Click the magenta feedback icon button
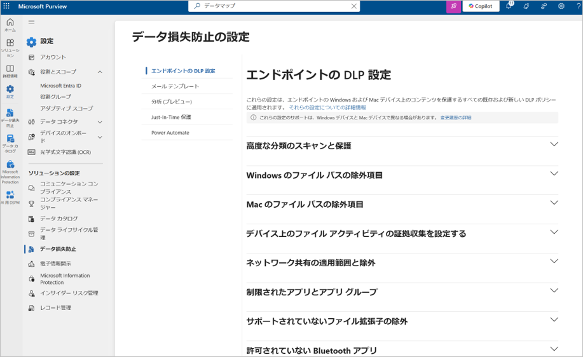This screenshot has width=583, height=357. [453, 6]
